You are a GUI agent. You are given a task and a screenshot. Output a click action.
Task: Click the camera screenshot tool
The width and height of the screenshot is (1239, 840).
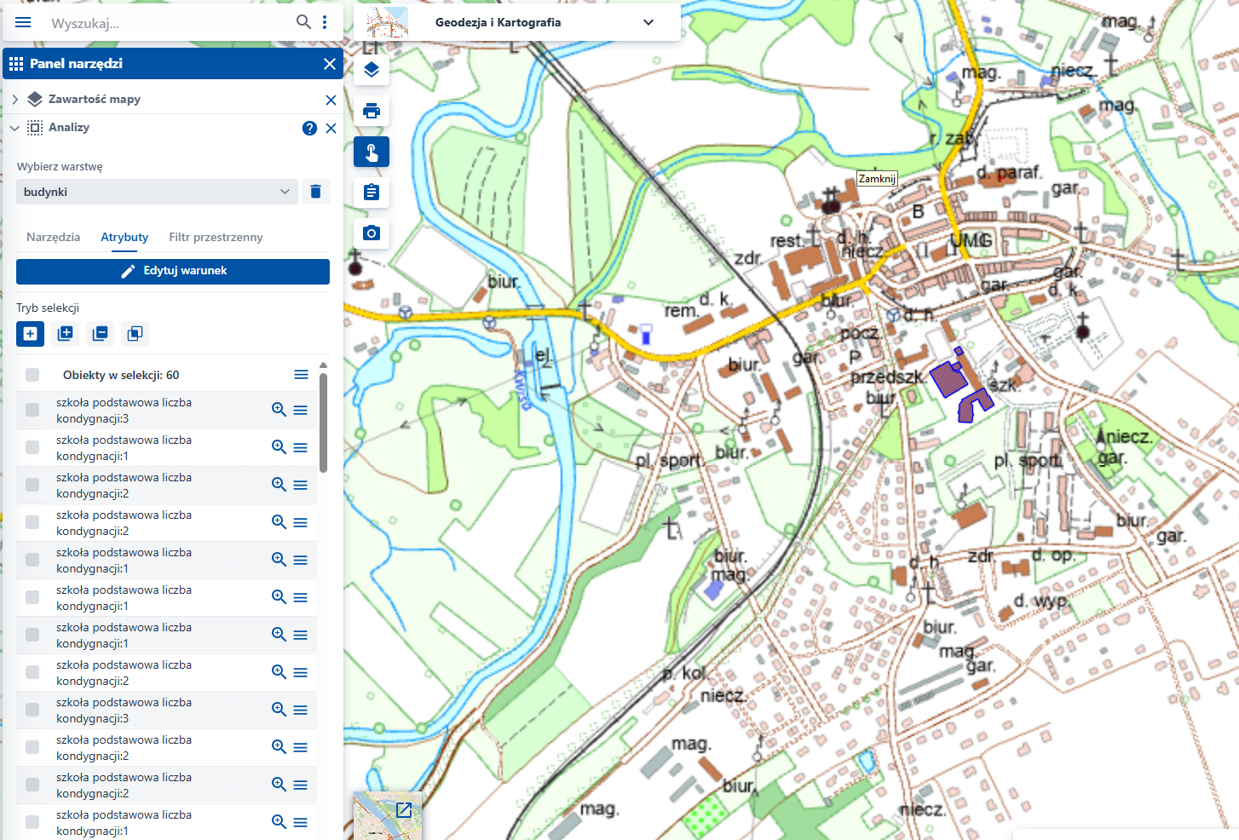coord(372,233)
